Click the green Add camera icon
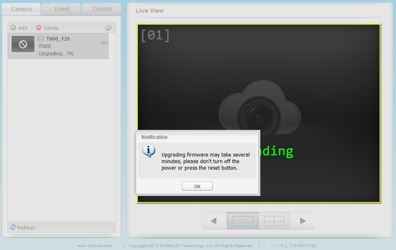 13,27
